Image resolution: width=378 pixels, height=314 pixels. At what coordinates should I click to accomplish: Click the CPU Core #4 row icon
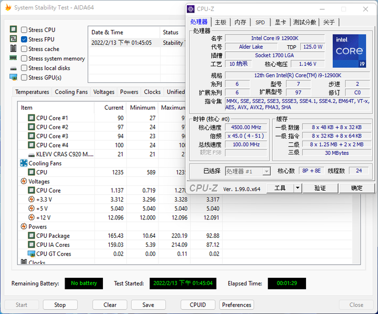click(x=31, y=145)
